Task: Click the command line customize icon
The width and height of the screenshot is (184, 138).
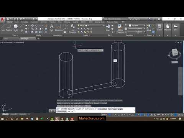Action: (54, 111)
